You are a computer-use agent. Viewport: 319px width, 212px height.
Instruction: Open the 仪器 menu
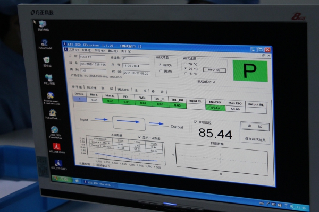[x=87, y=50]
